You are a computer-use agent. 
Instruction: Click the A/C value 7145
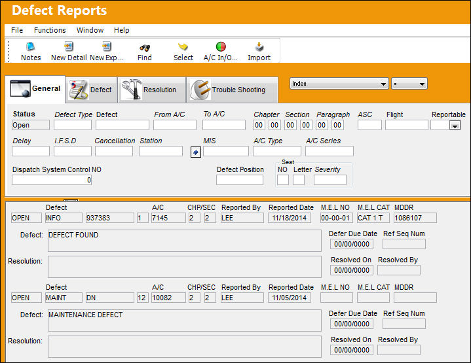tap(168, 218)
